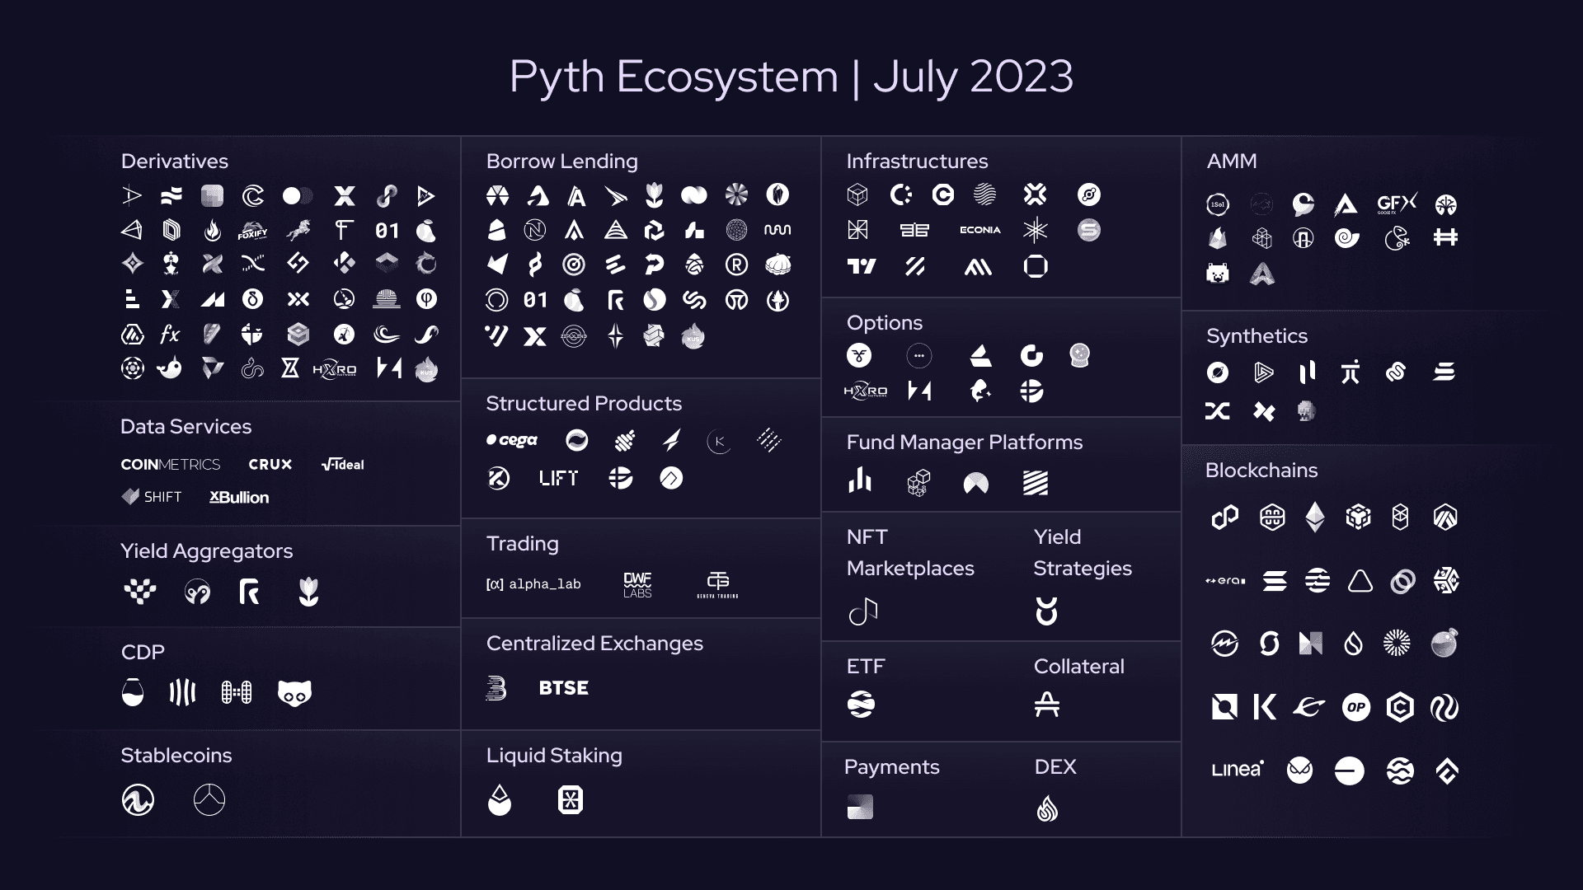Image resolution: width=1583 pixels, height=890 pixels.
Task: Open the SHIFT logo in Data Services
Action: click(x=152, y=497)
